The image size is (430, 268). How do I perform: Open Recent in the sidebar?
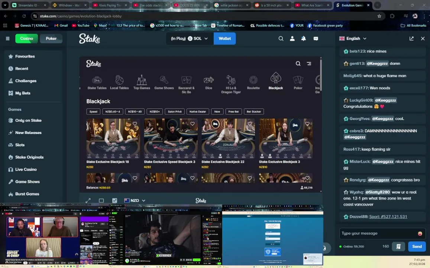click(x=33, y=68)
